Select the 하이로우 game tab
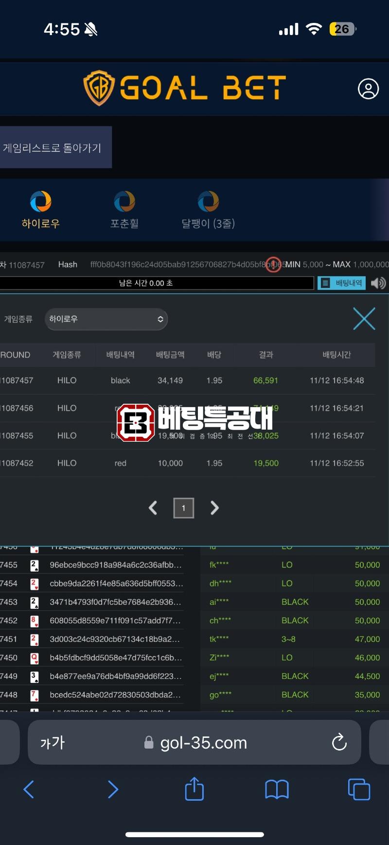 coord(40,210)
